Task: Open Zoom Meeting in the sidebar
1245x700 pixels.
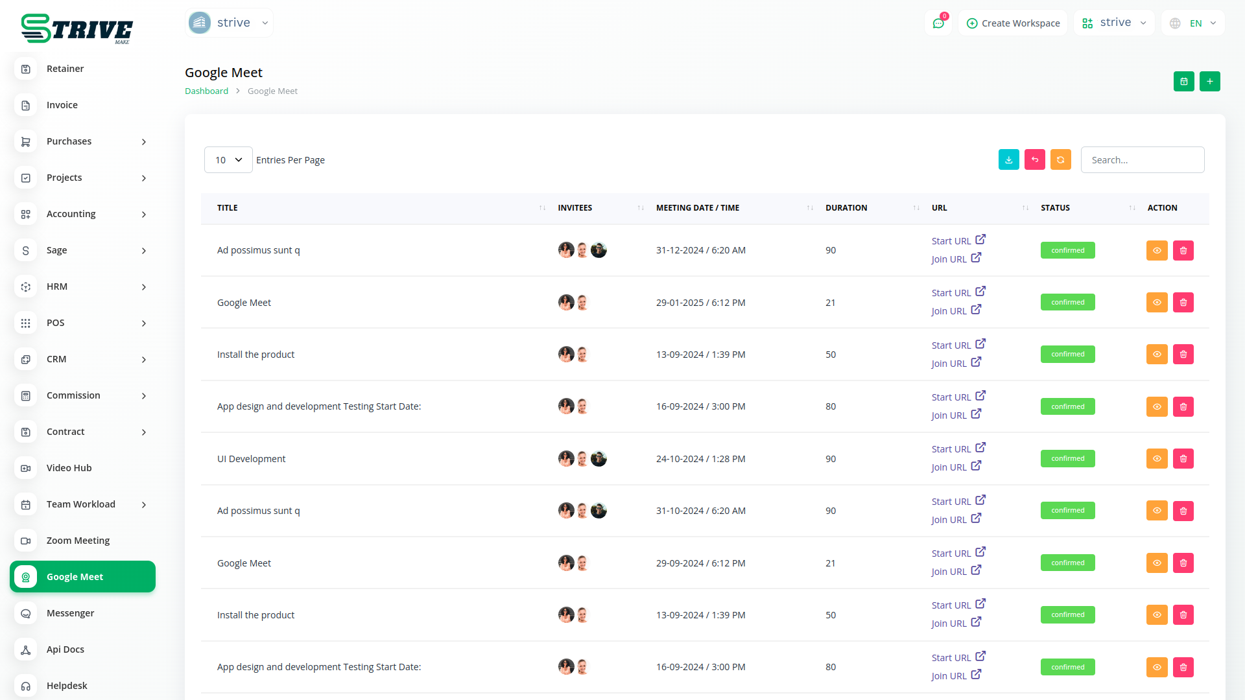Action: [78, 541]
